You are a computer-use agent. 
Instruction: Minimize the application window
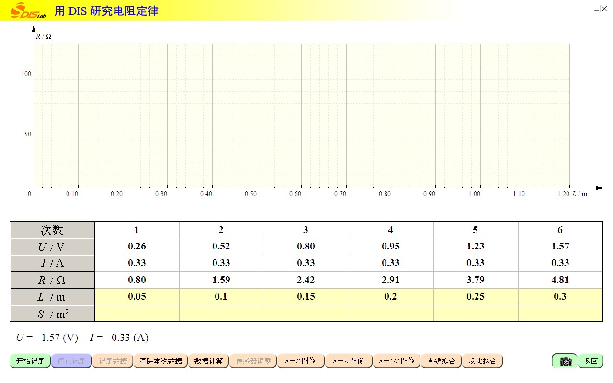click(x=597, y=9)
